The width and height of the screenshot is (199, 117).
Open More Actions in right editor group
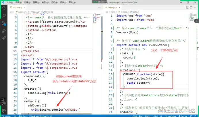195,7
